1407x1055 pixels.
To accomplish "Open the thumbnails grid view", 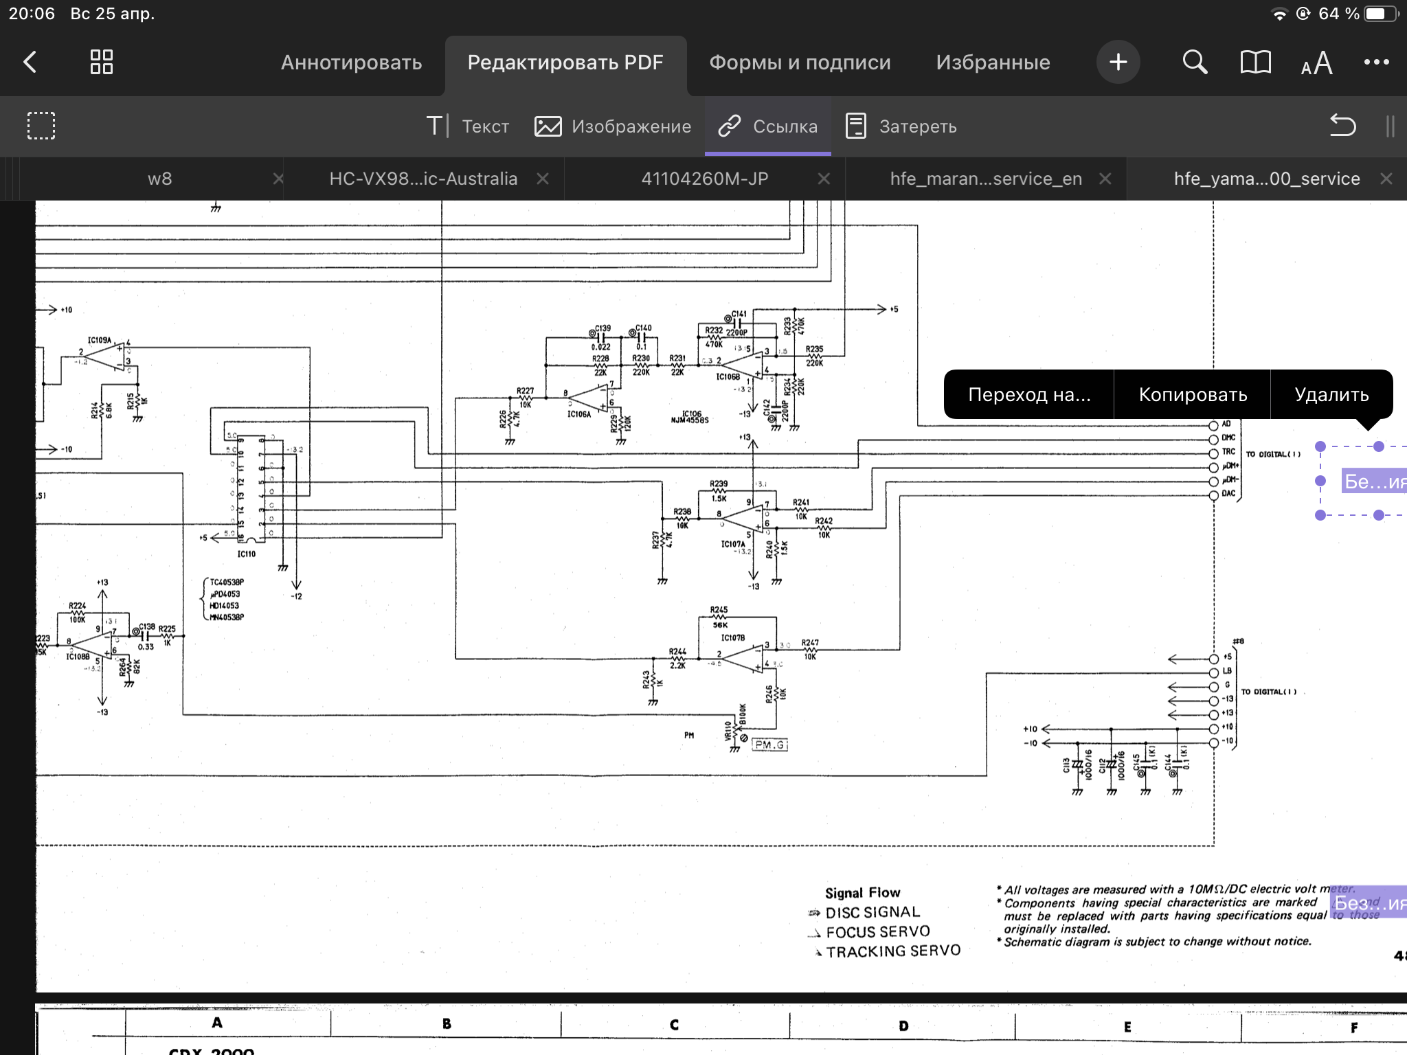I will pyautogui.click(x=102, y=63).
